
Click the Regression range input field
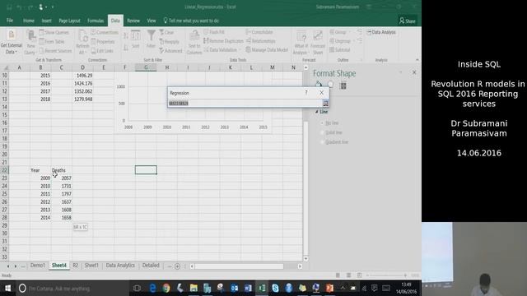245,103
